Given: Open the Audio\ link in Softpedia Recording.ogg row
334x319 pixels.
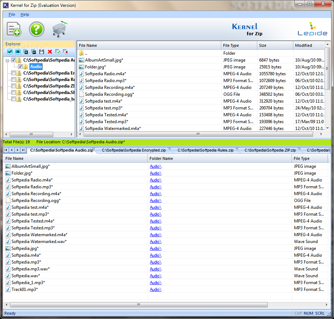Looking at the screenshot, I should [156, 201].
